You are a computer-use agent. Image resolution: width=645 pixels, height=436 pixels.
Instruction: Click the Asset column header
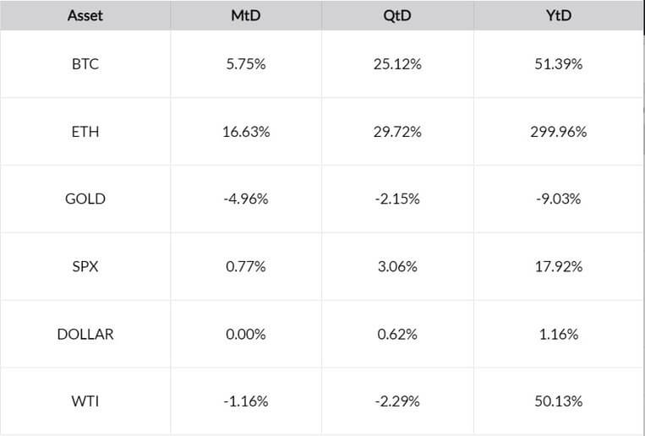(x=85, y=15)
